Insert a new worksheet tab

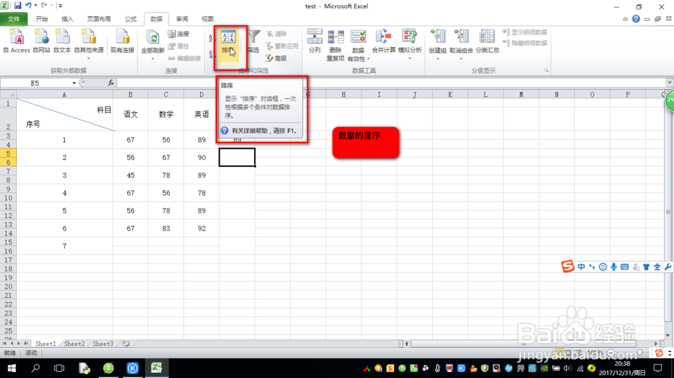tap(125, 344)
